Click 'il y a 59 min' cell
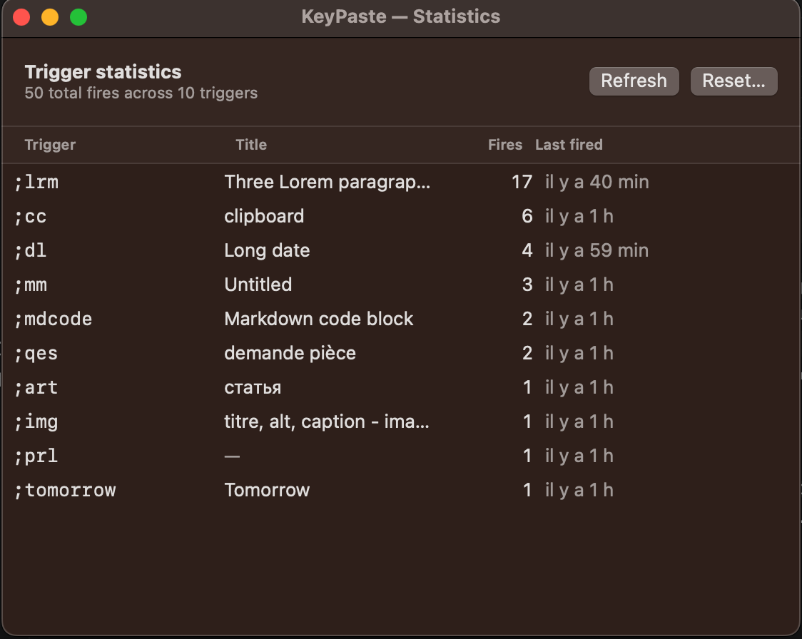This screenshot has height=639, width=802. (597, 250)
